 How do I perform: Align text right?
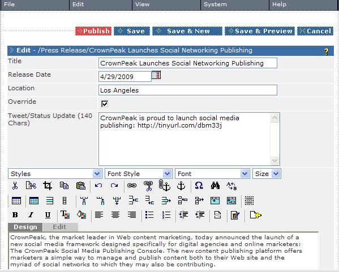(x=132, y=214)
